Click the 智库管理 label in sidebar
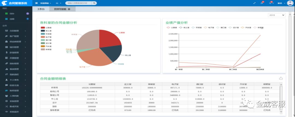295x117 pixels. tap(14, 91)
